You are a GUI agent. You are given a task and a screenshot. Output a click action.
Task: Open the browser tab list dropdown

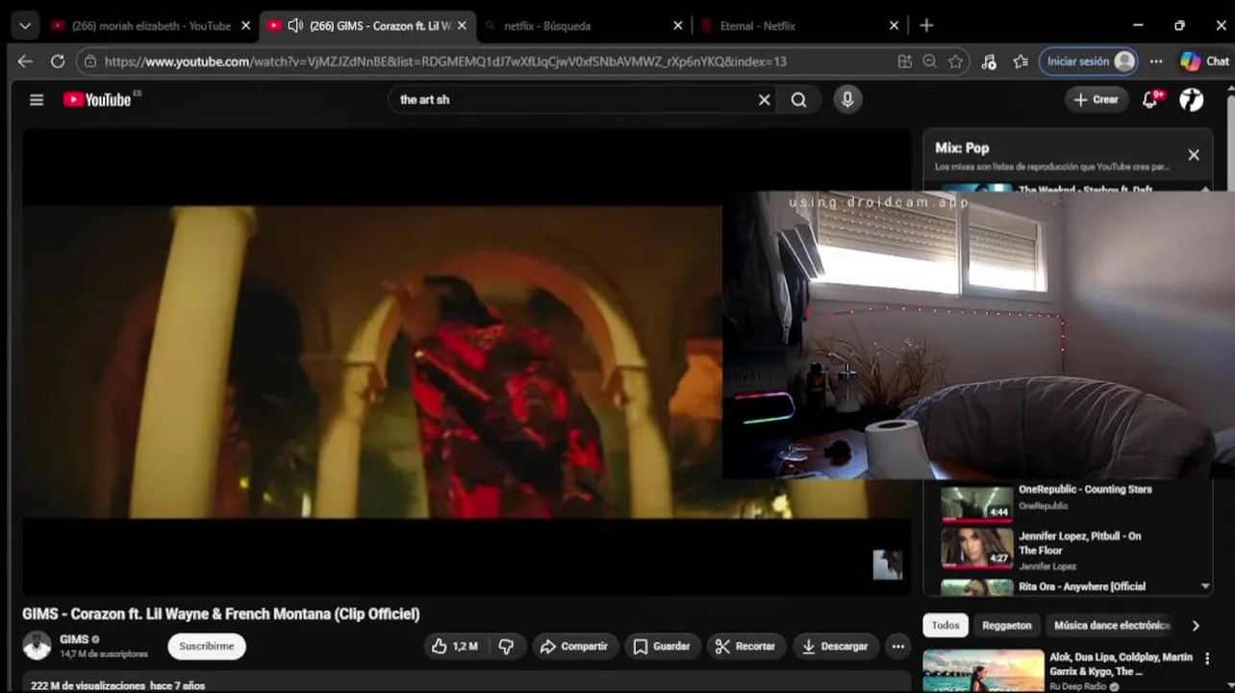click(25, 26)
